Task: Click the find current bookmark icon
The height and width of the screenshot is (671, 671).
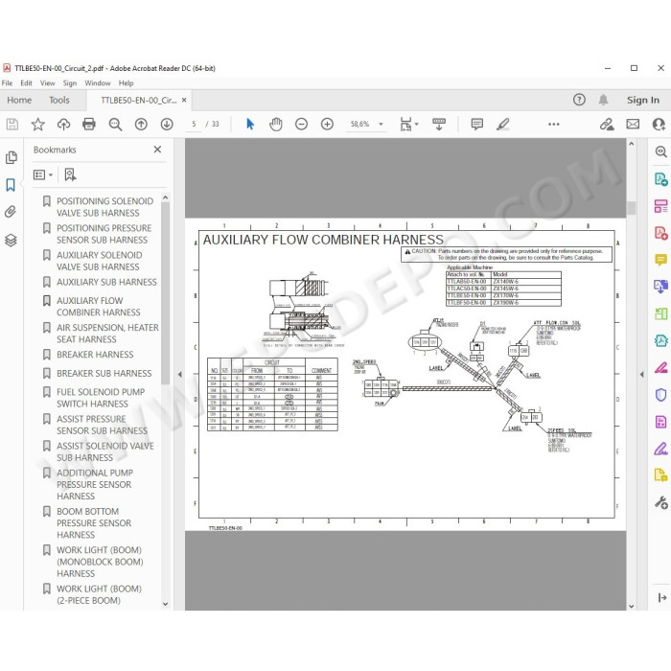Action: click(70, 174)
